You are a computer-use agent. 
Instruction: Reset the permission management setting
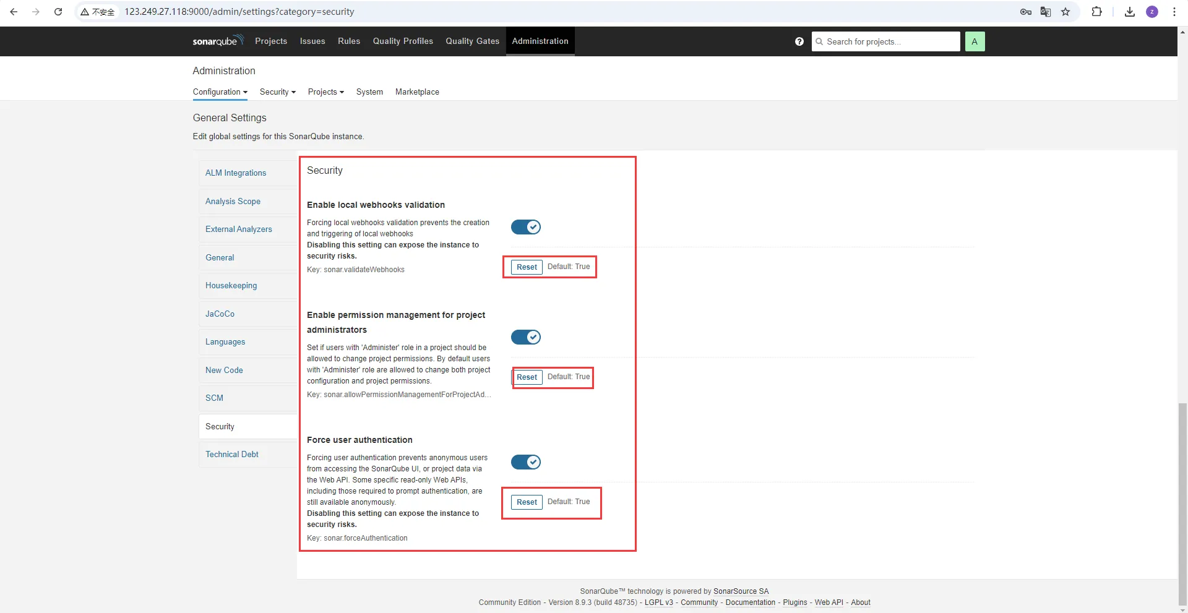[x=527, y=377]
